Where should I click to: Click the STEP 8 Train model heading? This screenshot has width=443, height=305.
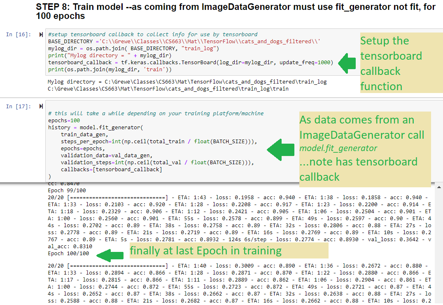[235, 12]
